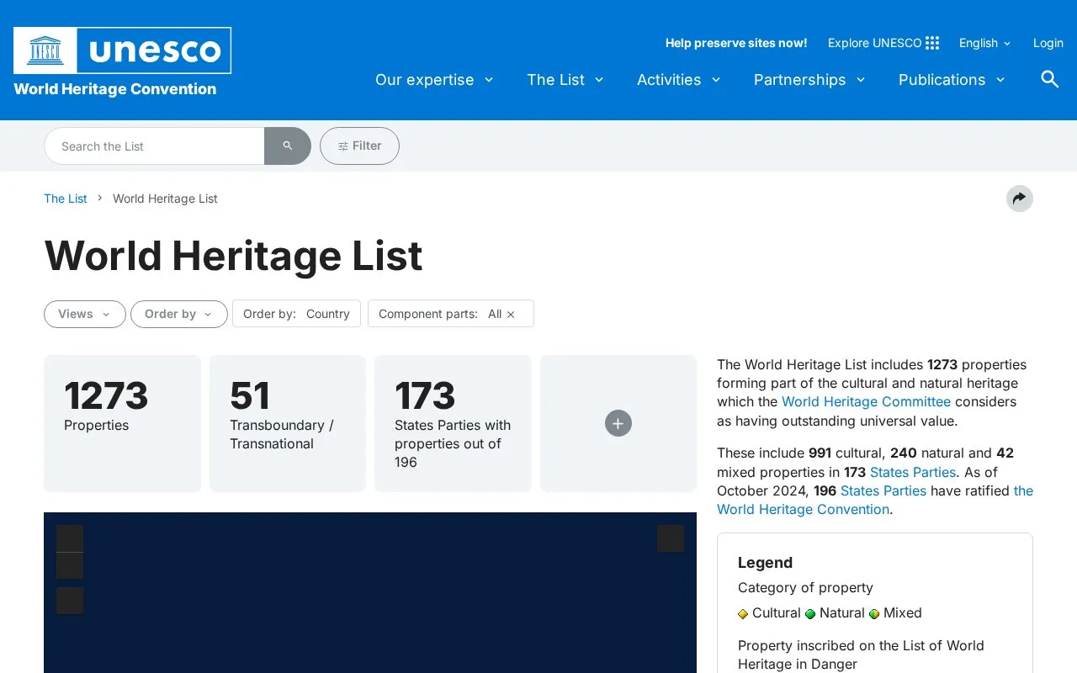Open the World Heritage Convention link
1077x673 pixels.
804,510
